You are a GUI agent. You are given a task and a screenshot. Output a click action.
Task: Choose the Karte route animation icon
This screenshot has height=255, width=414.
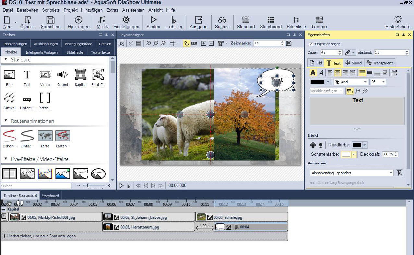(x=45, y=136)
